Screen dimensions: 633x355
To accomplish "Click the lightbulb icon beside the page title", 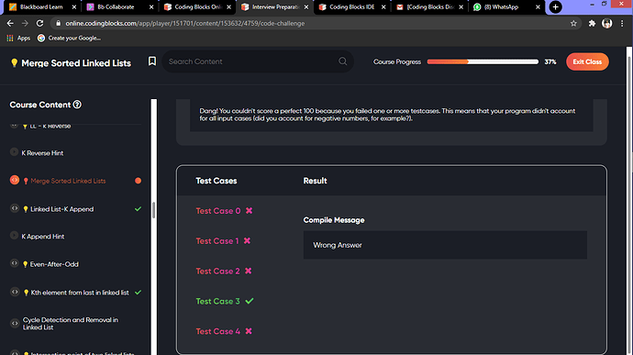I will click(x=14, y=62).
